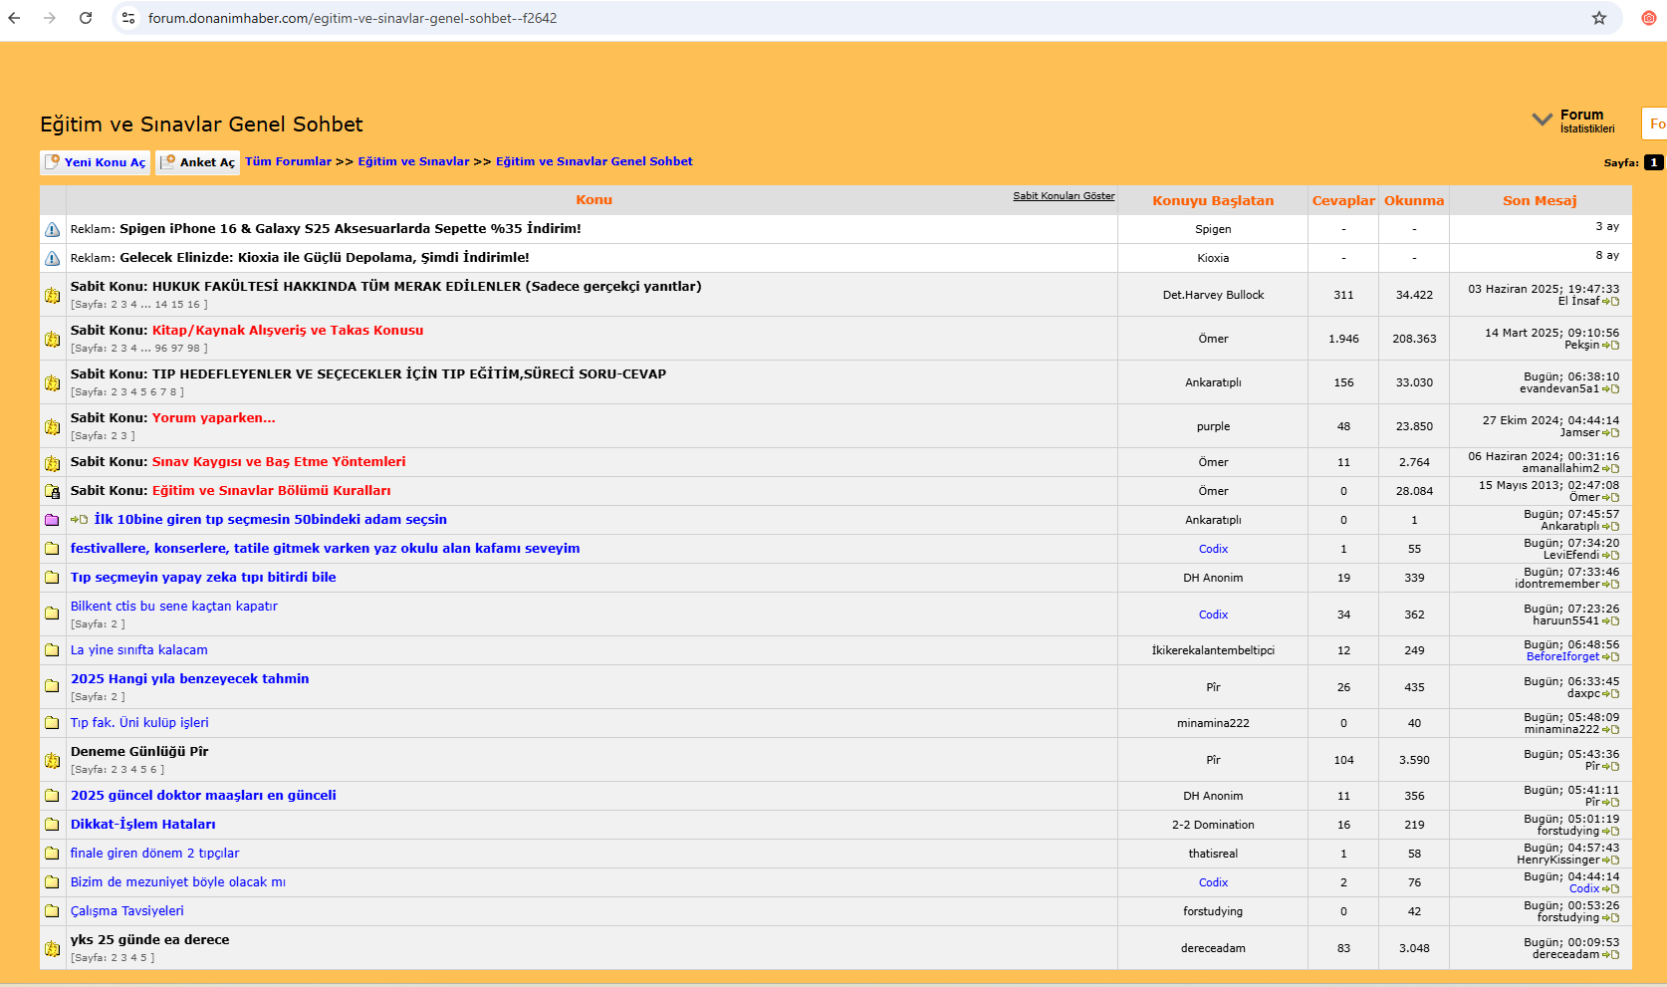This screenshot has width=1667, height=987.
Task: Open Kioxia Güçlü Depolama ad topic
Action: [325, 257]
